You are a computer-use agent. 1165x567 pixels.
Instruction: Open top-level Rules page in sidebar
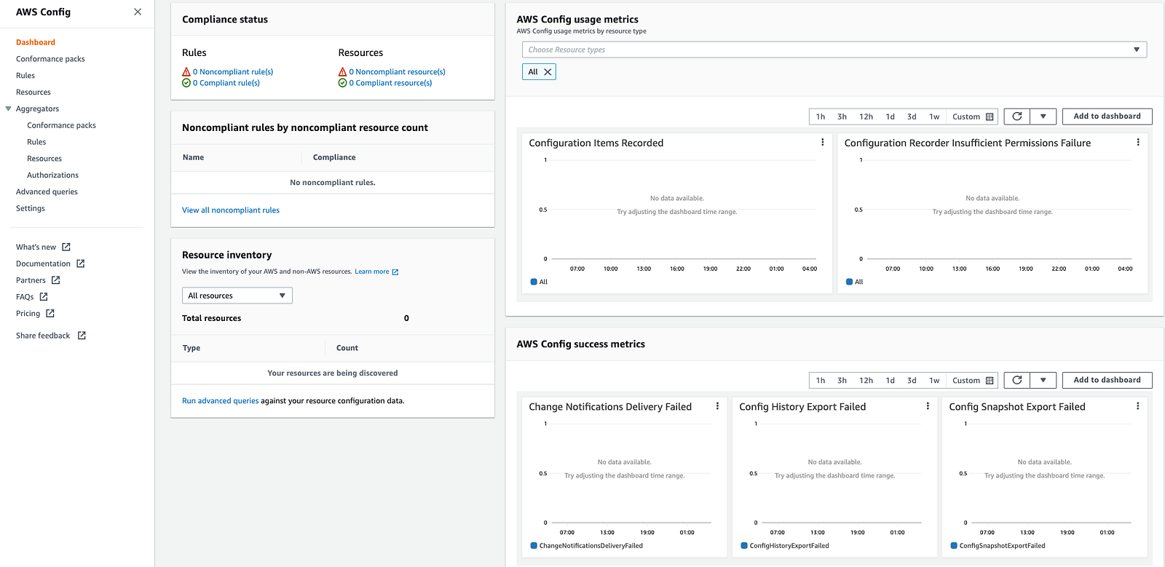point(25,76)
